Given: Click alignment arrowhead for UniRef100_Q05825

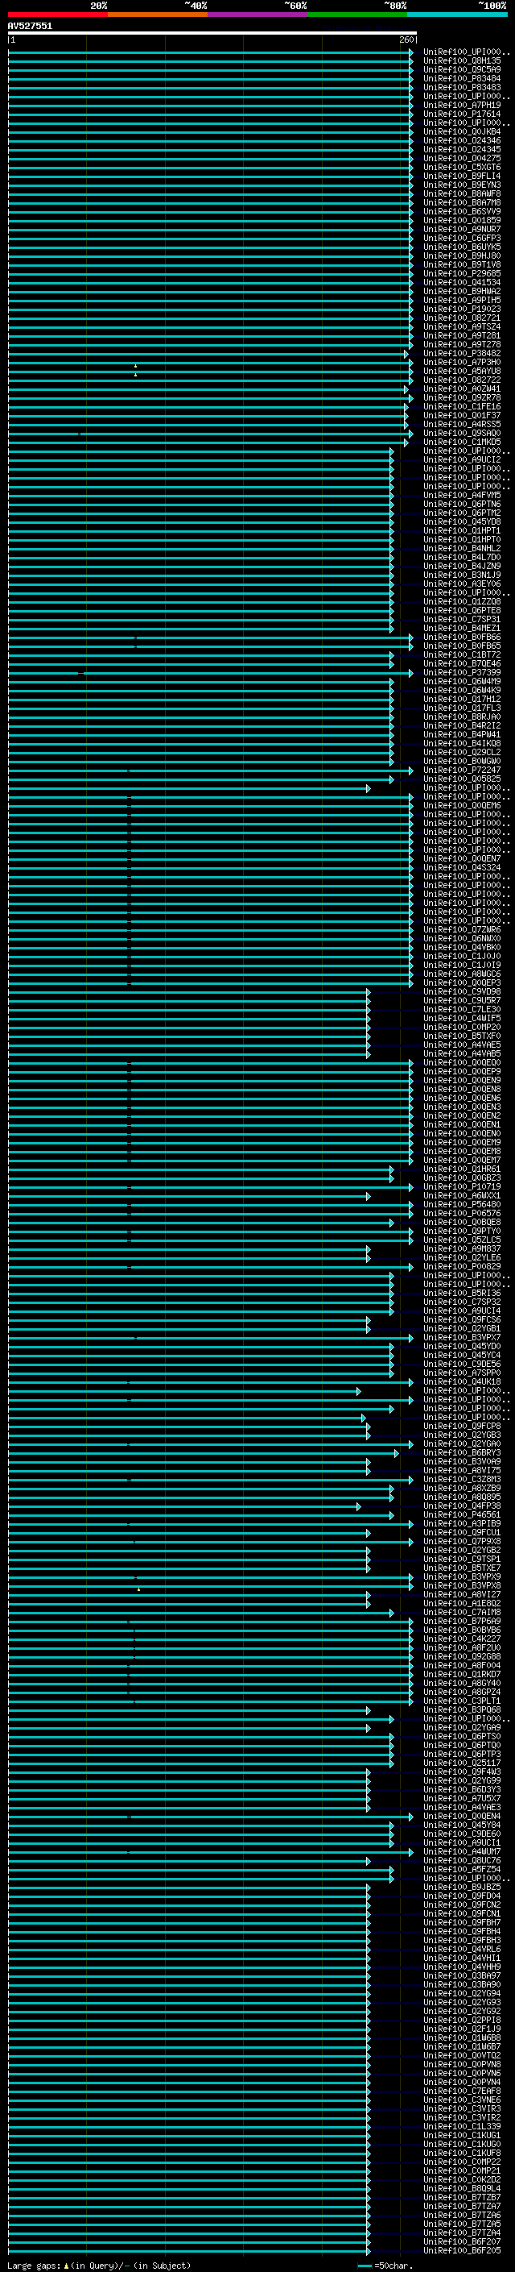Looking at the screenshot, I should (x=392, y=779).
